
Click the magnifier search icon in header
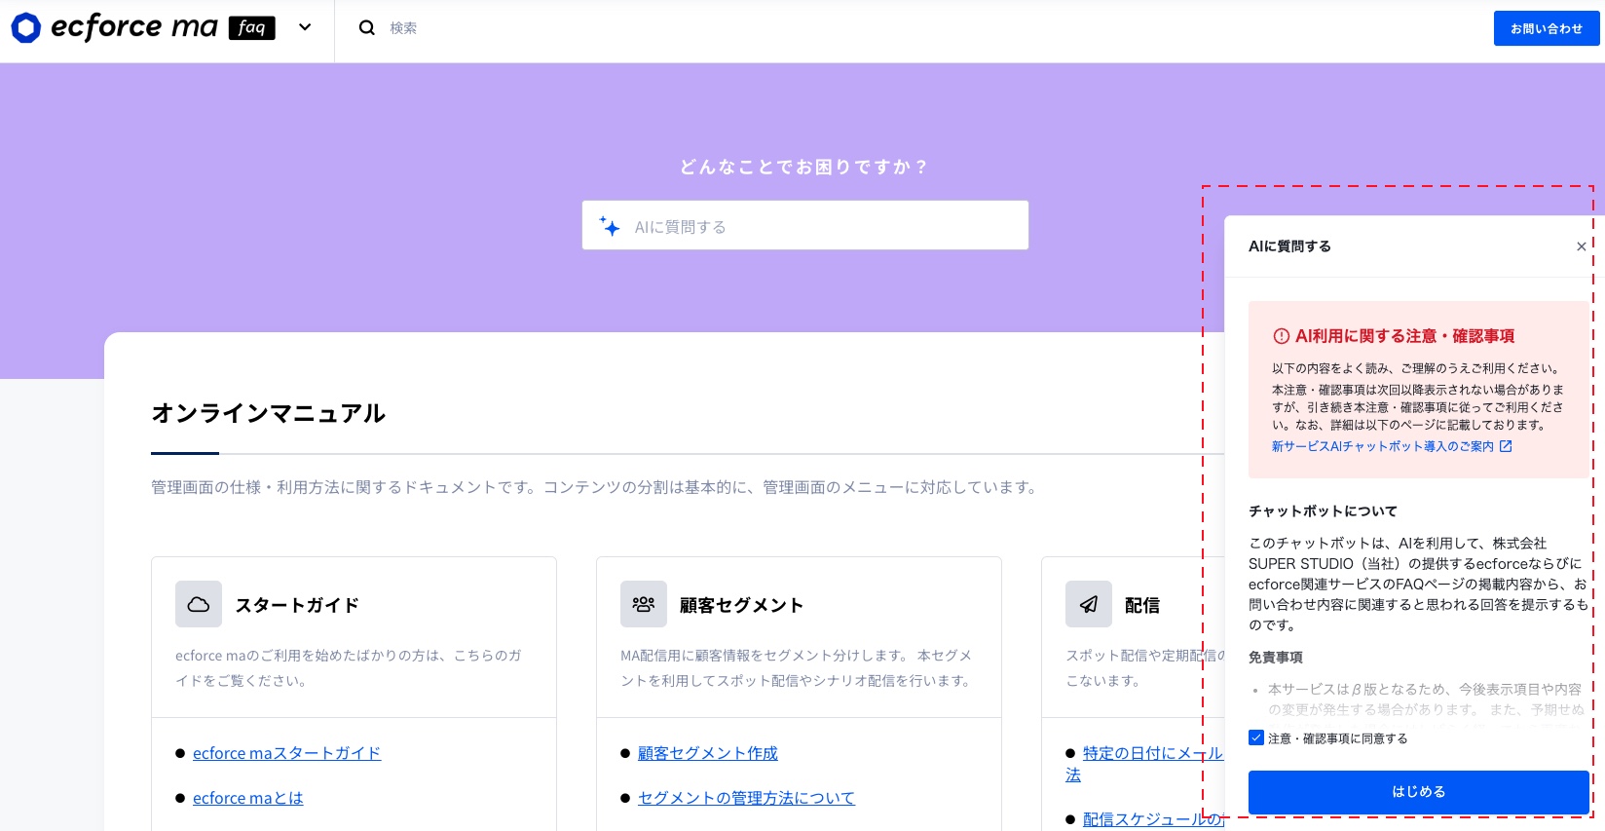(x=367, y=28)
